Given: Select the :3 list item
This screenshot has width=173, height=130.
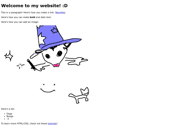Looking at the screenshot, I should 8,119.
